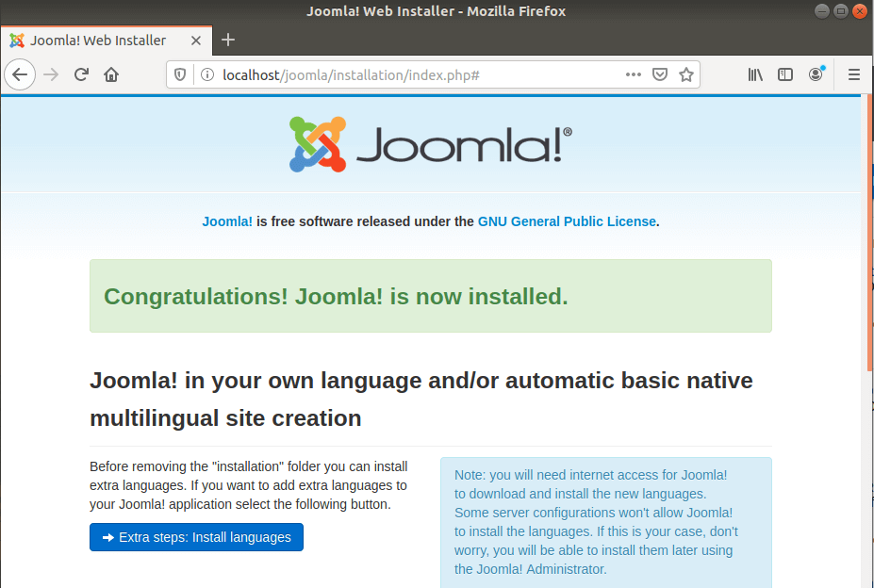Open the Firefox Library
This screenshot has height=588, width=874.
tap(755, 74)
